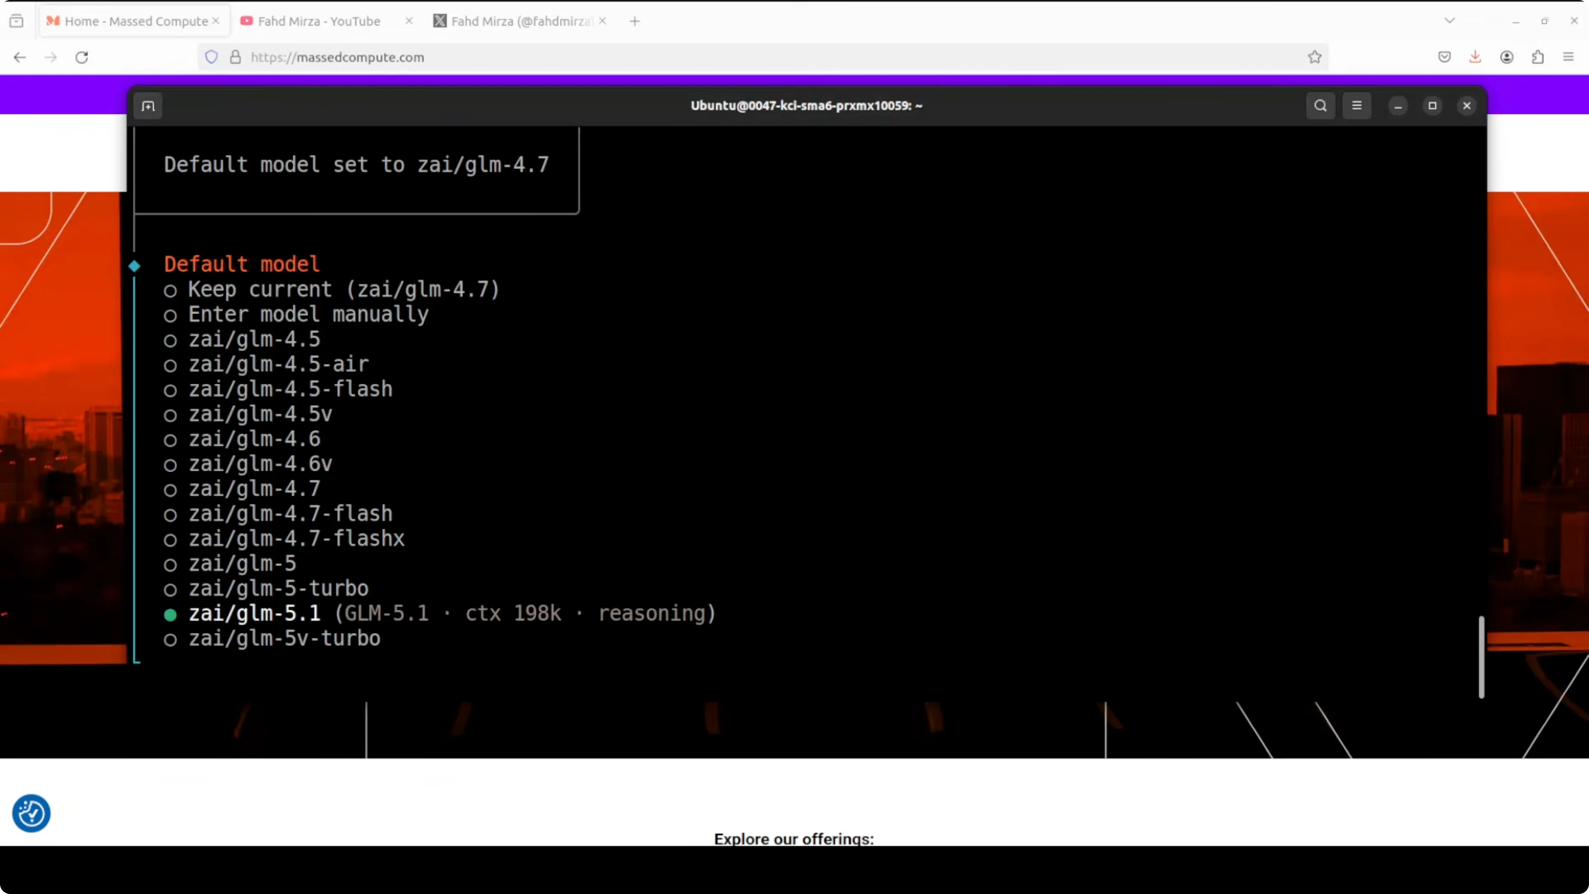
Task: Open the Firefox application menu
Action: click(1569, 57)
